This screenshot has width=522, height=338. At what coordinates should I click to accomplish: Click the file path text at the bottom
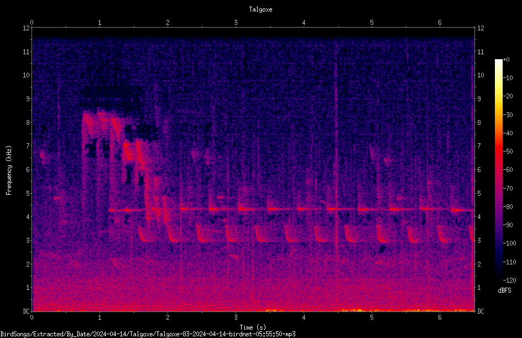click(148, 334)
